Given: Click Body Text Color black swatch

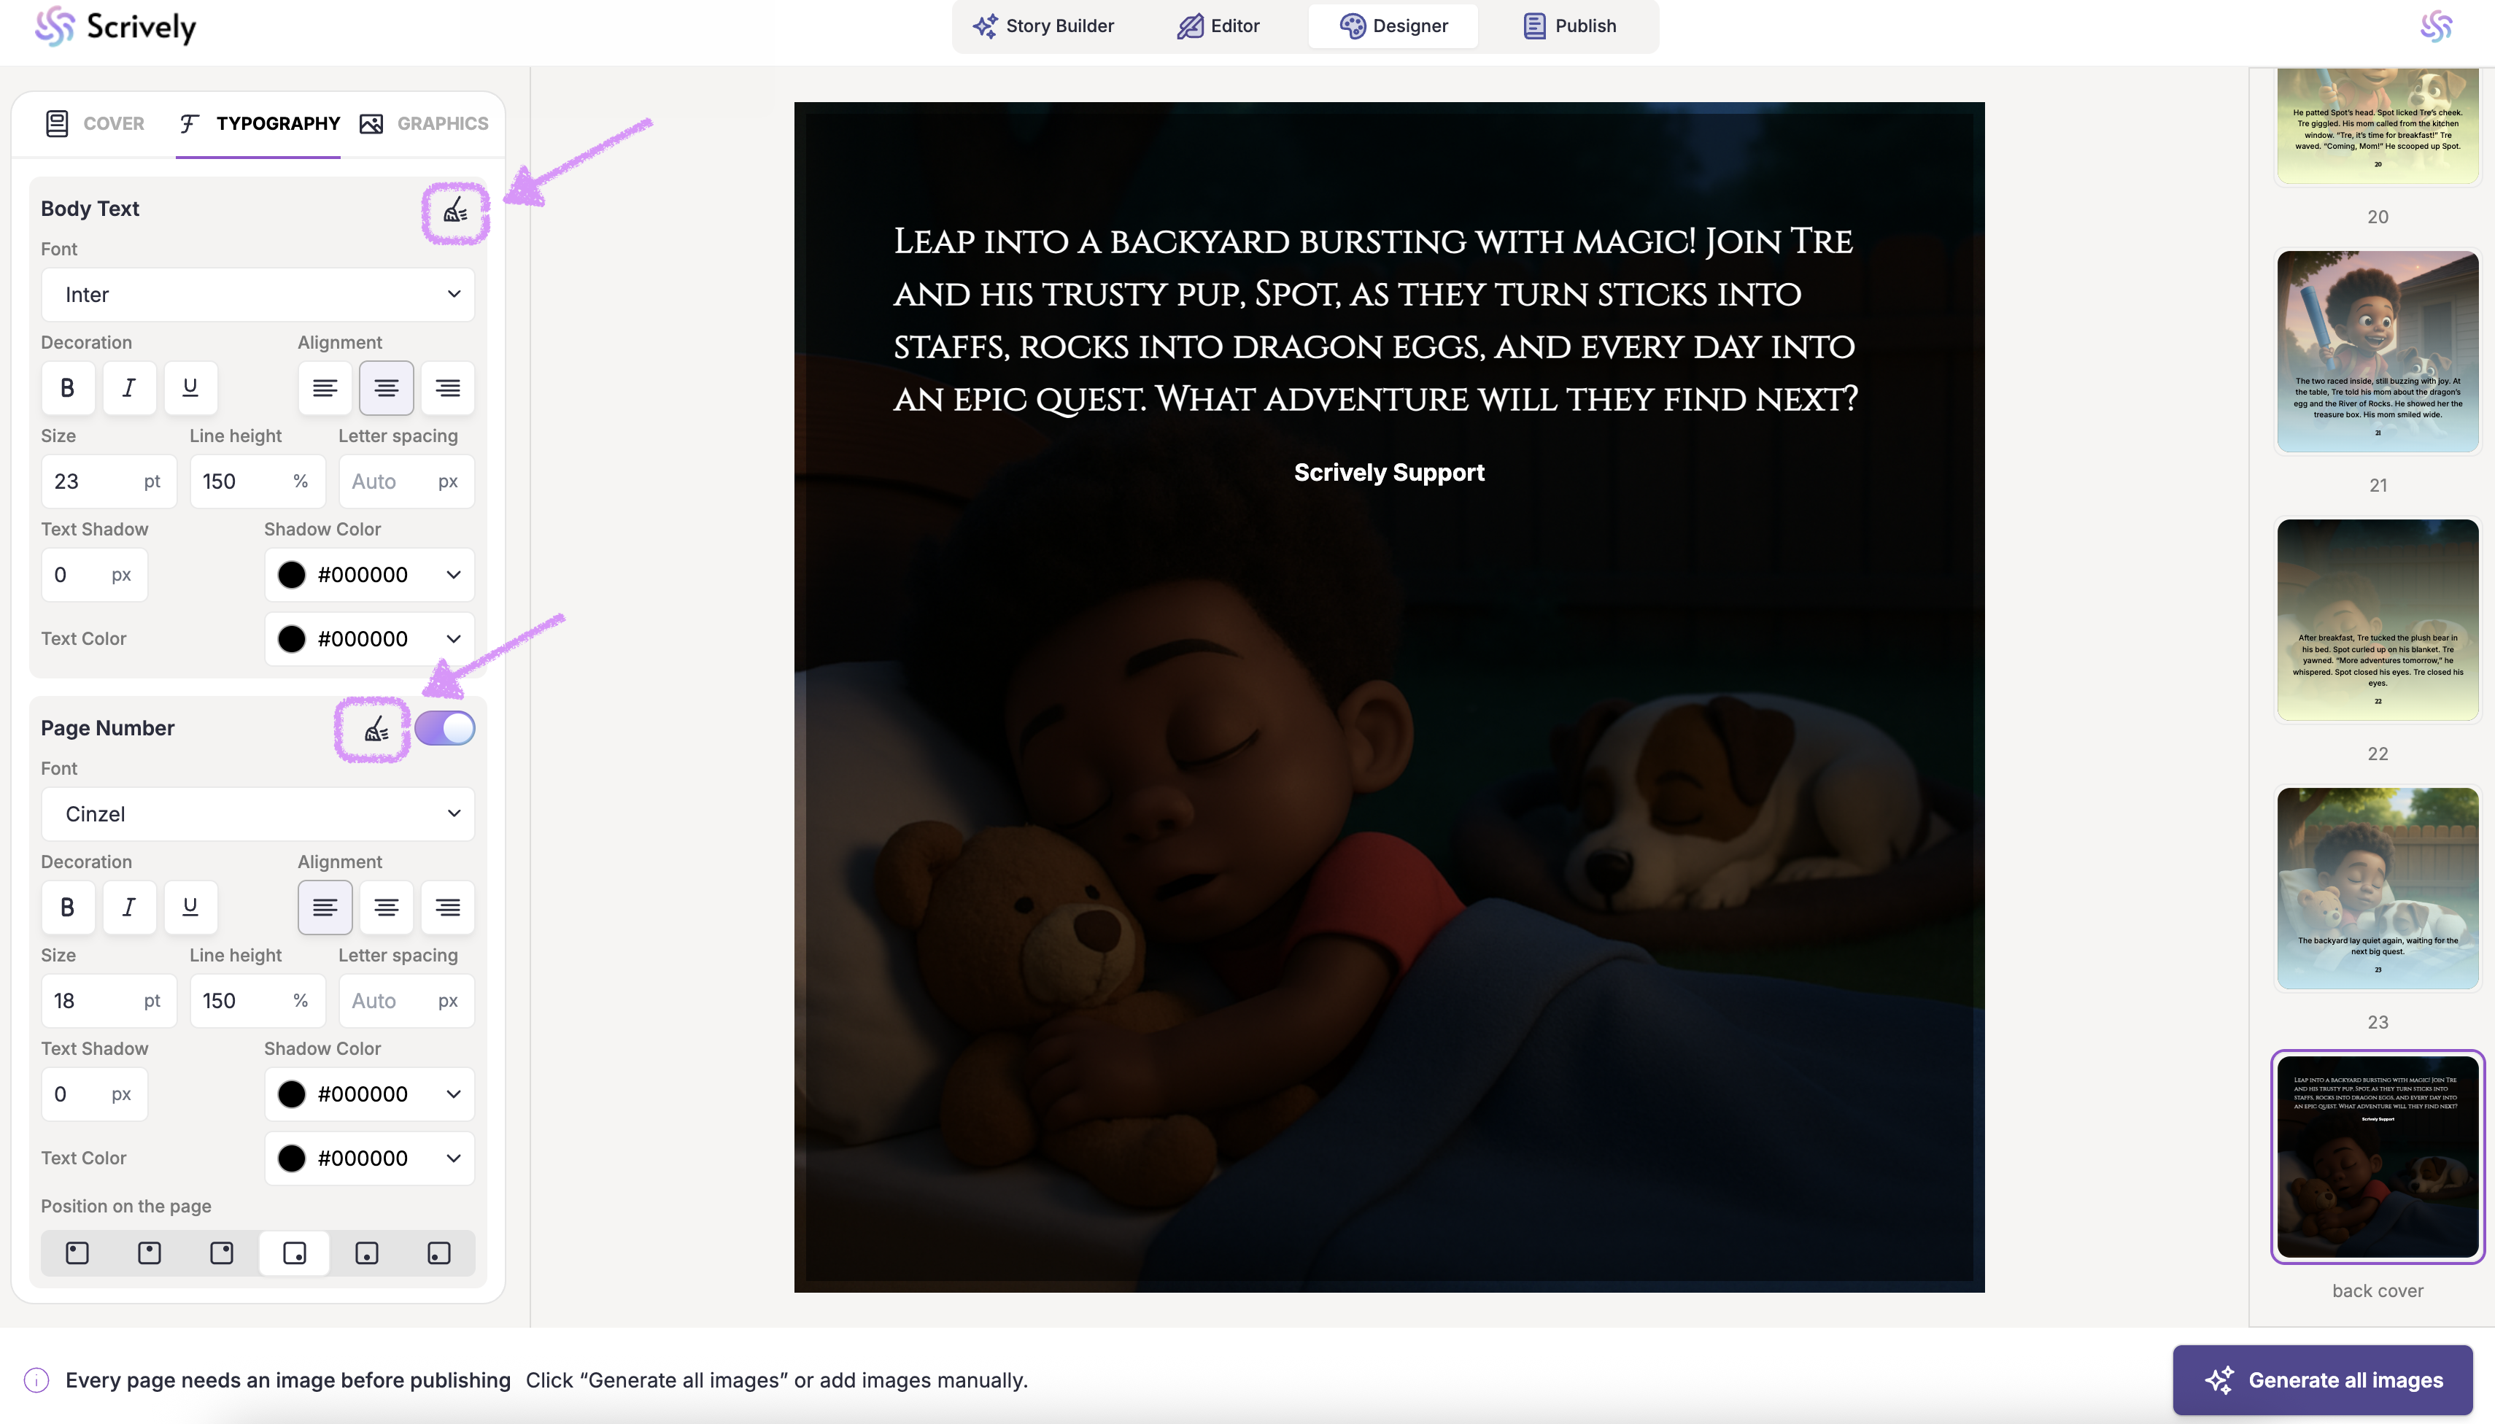Looking at the screenshot, I should (x=292, y=638).
